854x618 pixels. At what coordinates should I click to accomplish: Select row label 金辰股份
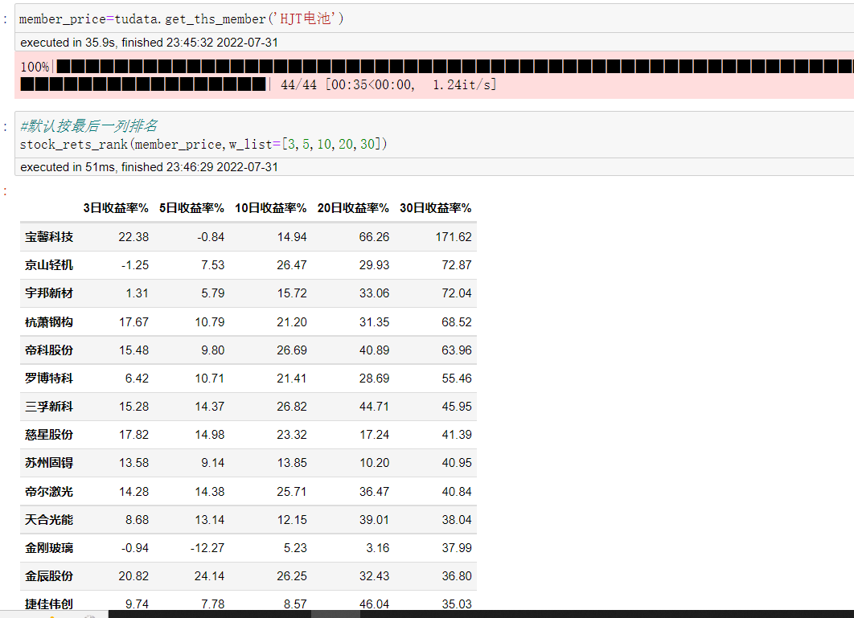click(49, 576)
